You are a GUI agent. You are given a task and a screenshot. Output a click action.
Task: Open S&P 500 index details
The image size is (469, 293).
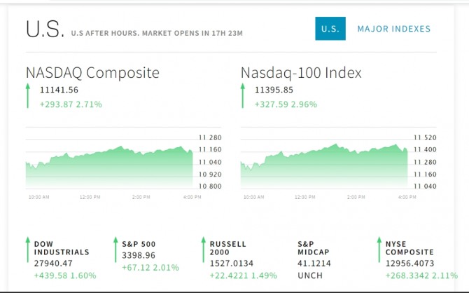point(138,244)
